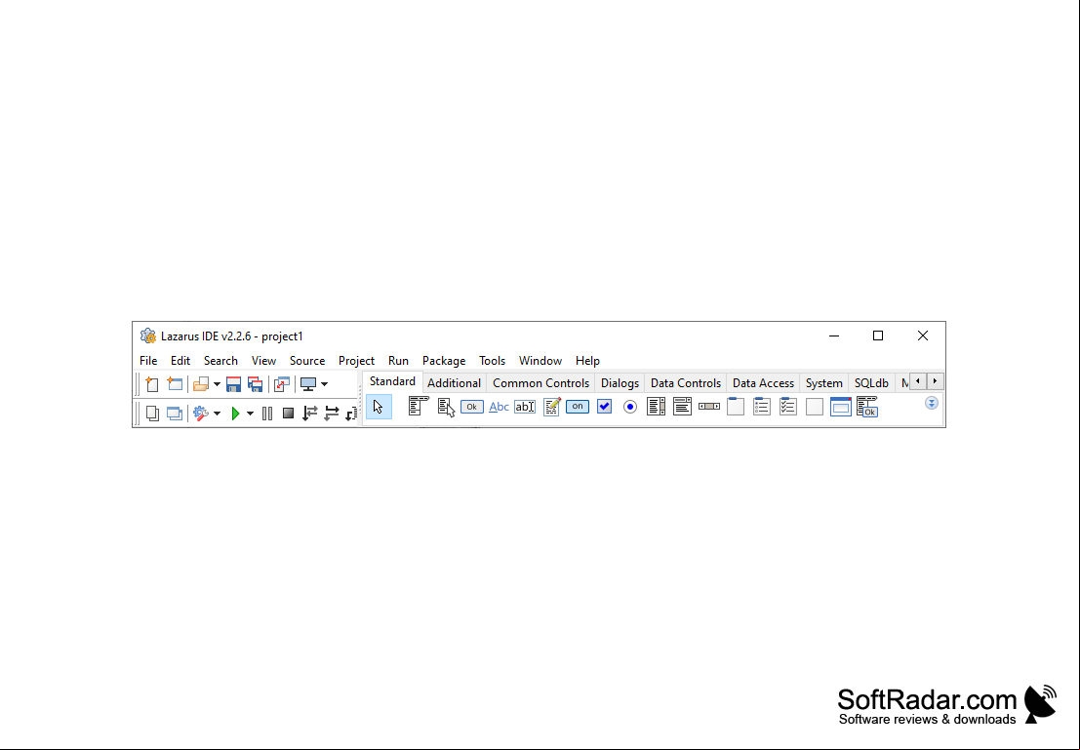Select the TButton 'Ok' component
Screen dimensions: 1080x750
tap(472, 407)
